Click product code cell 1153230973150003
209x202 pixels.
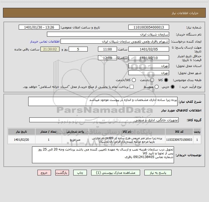[x=179, y=140]
